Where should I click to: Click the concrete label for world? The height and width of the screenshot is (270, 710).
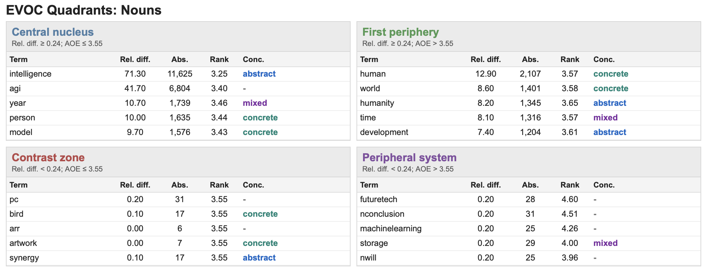tap(610, 88)
